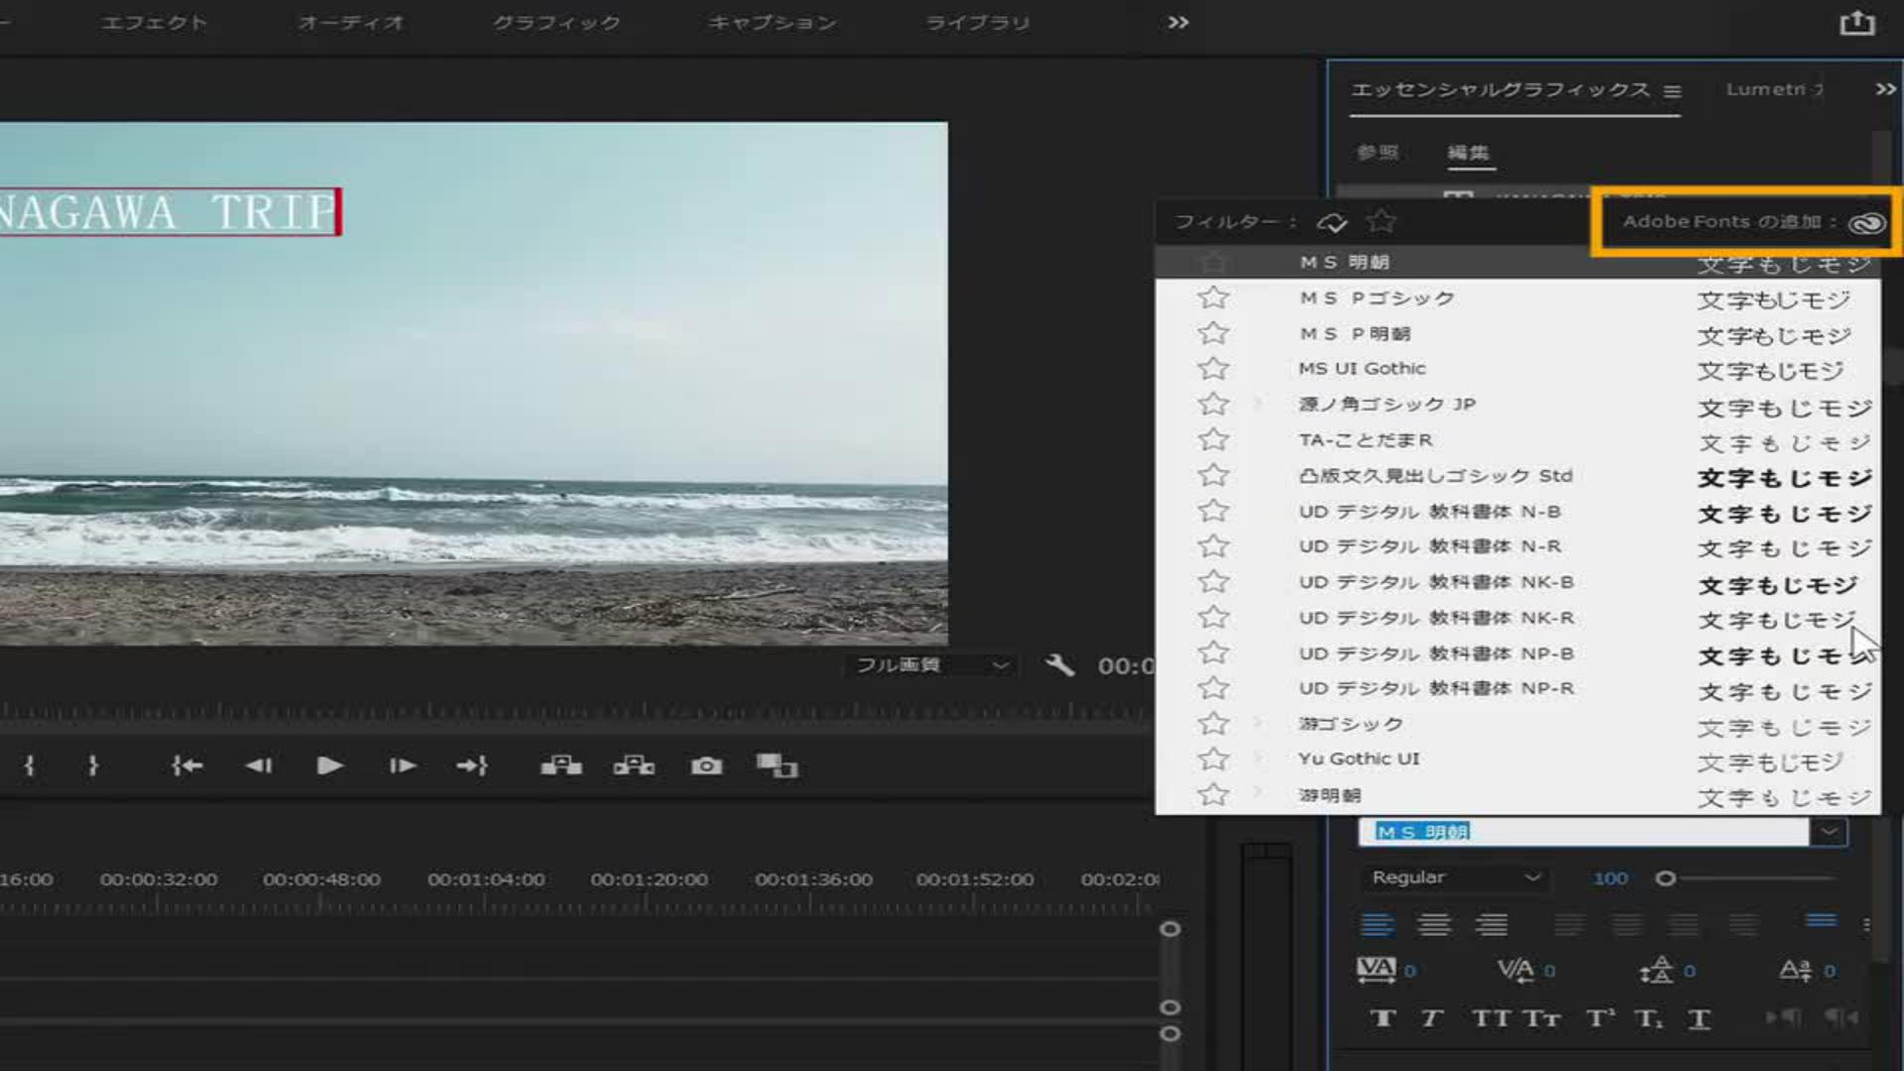Click the Adobe Fonts cloud icon
This screenshot has width=1904, height=1071.
1866,223
